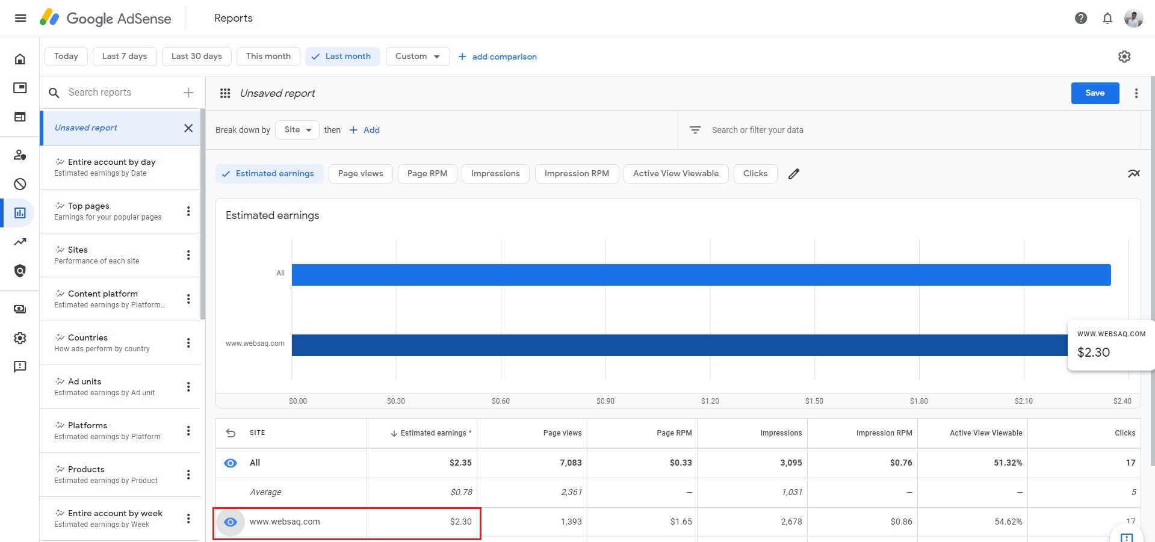Screen dimensions: 1155x542
Task: Open Sites section in sidebar
Action: coord(20,117)
